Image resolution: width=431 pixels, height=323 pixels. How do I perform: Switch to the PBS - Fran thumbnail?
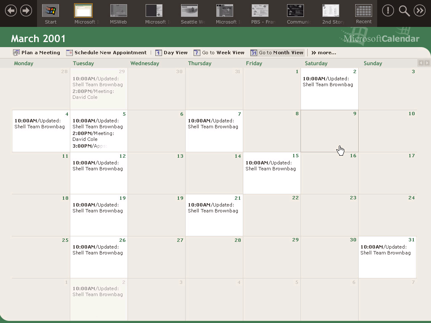click(x=260, y=14)
